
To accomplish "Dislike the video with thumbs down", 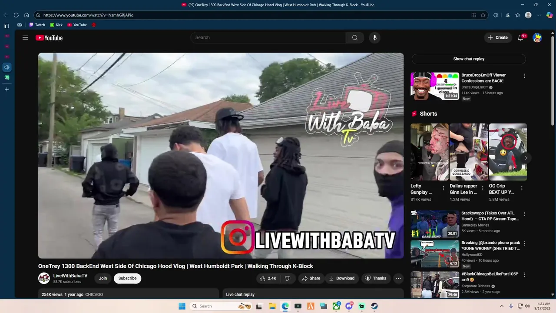I will [x=288, y=278].
